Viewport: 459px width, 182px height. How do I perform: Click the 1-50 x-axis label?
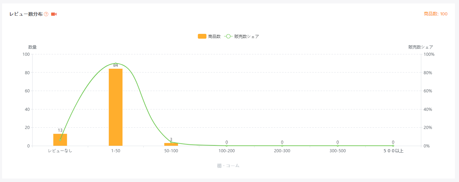pyautogui.click(x=116, y=151)
